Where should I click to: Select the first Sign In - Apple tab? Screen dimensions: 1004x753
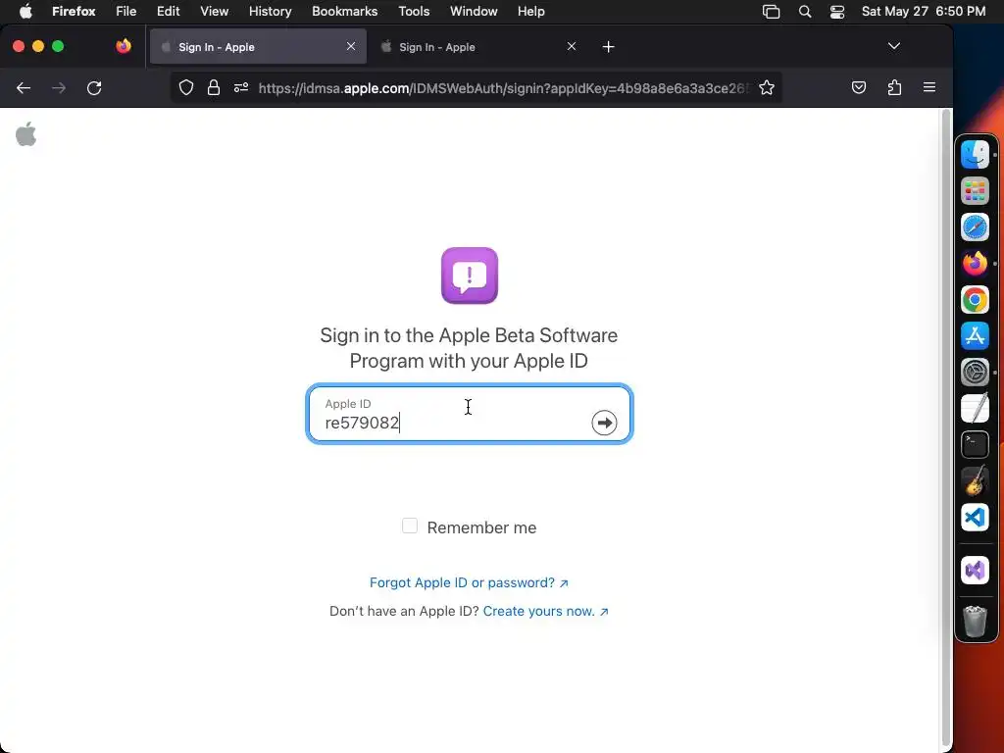[258, 47]
